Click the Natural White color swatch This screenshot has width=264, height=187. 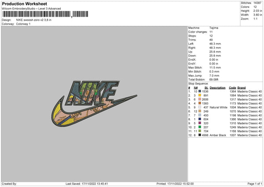[x=200, y=107]
